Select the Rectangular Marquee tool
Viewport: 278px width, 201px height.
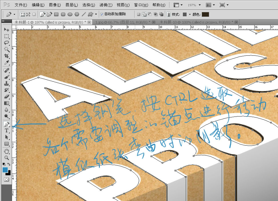(7, 36)
